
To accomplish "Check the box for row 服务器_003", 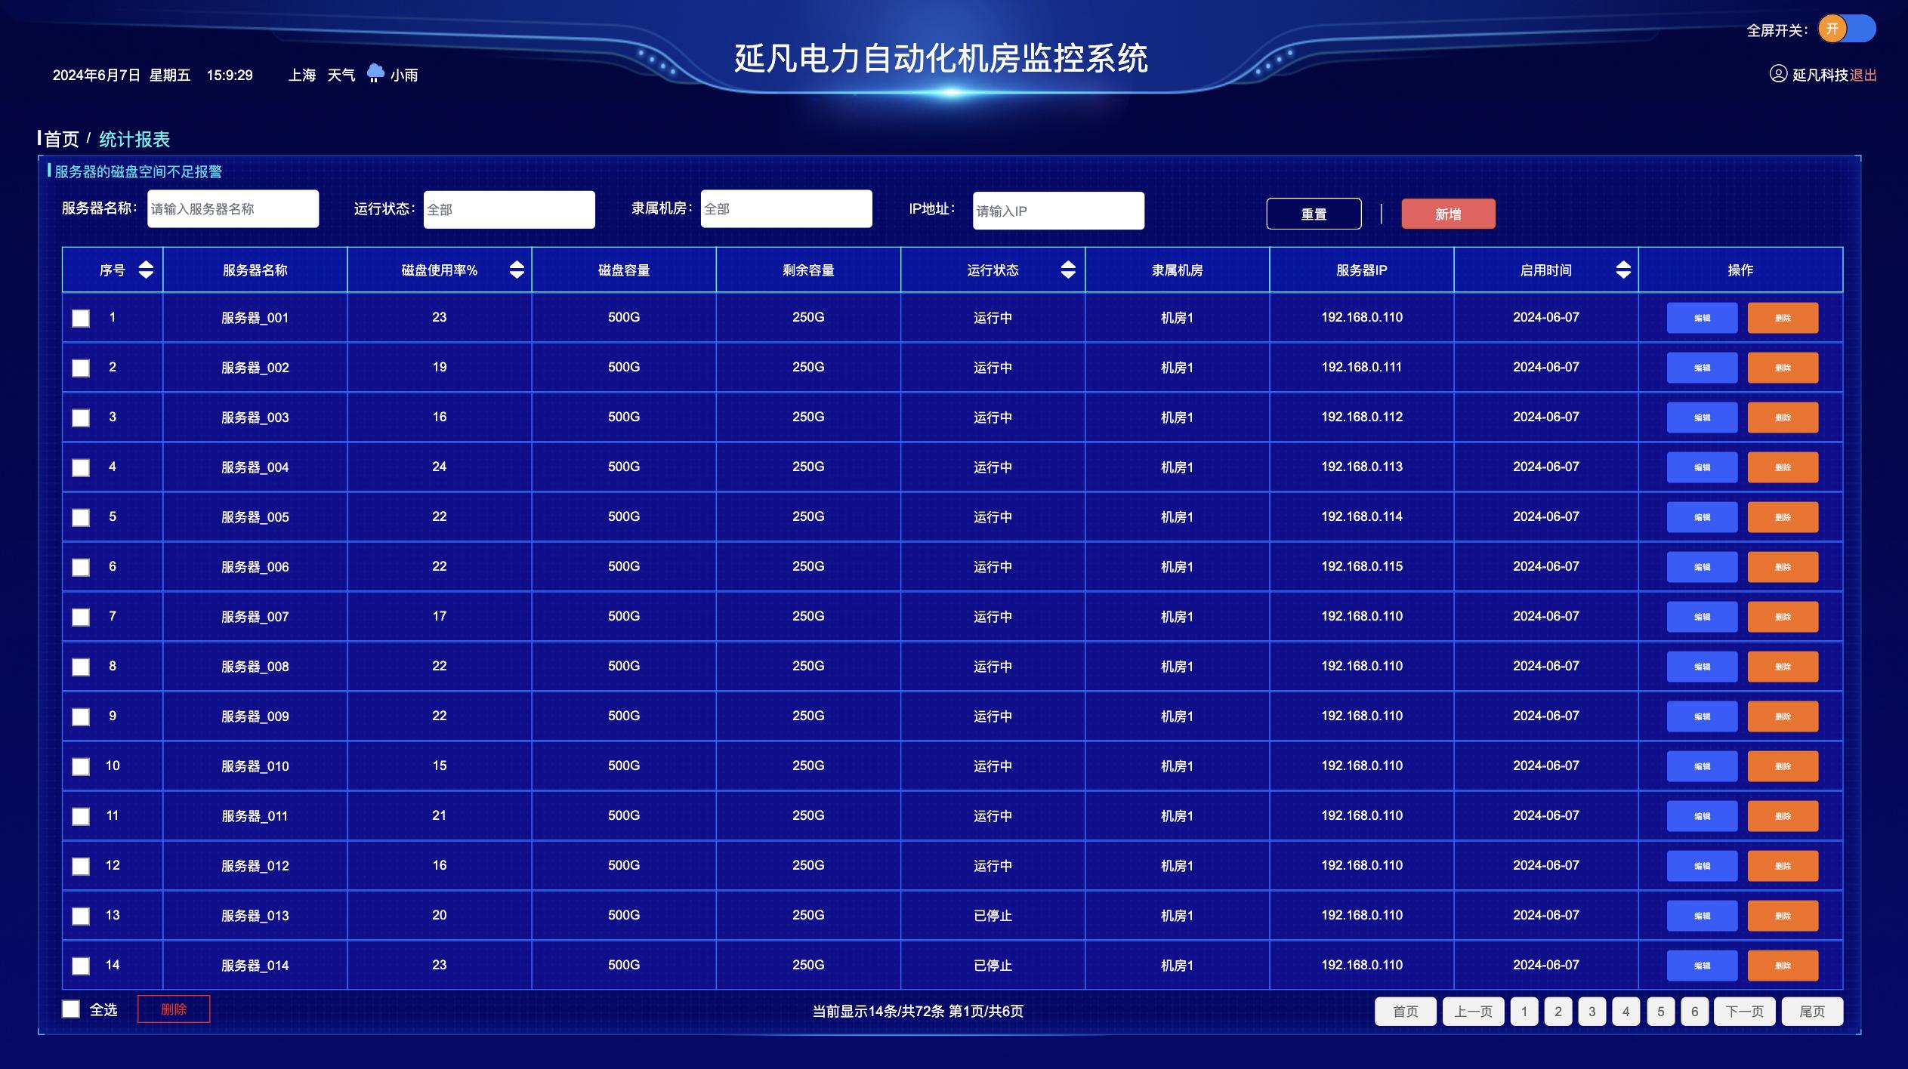I will coord(81,417).
